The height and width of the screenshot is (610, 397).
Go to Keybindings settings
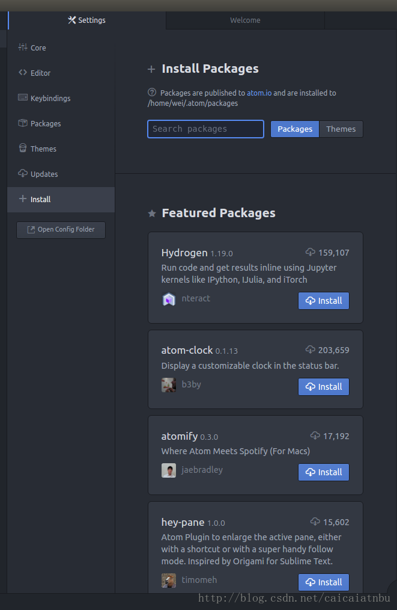(50, 98)
